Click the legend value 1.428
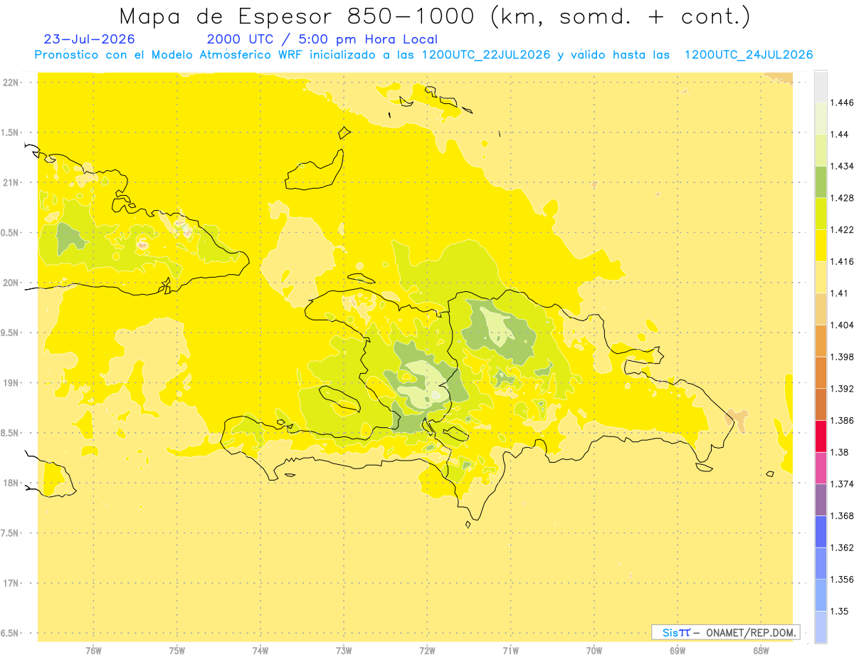Image resolution: width=854 pixels, height=660 pixels. point(842,198)
